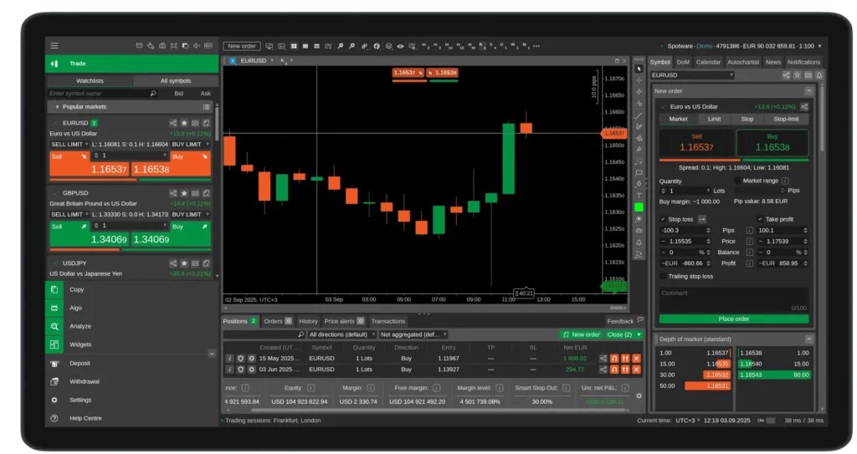Select the trend line drawing tool
The height and width of the screenshot is (454, 857).
coord(639,115)
